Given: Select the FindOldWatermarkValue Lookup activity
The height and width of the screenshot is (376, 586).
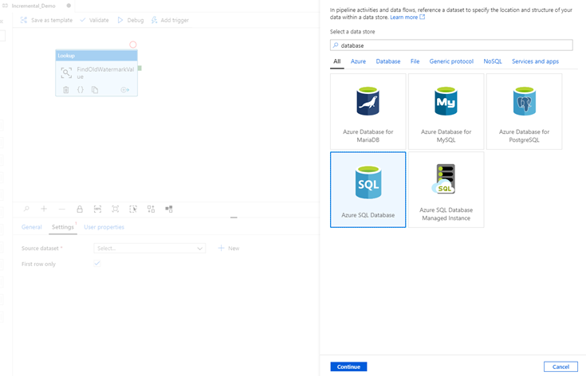Looking at the screenshot, I should [x=96, y=73].
